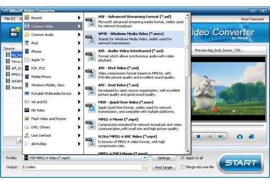Click the WMV format file icon

(x=90, y=39)
